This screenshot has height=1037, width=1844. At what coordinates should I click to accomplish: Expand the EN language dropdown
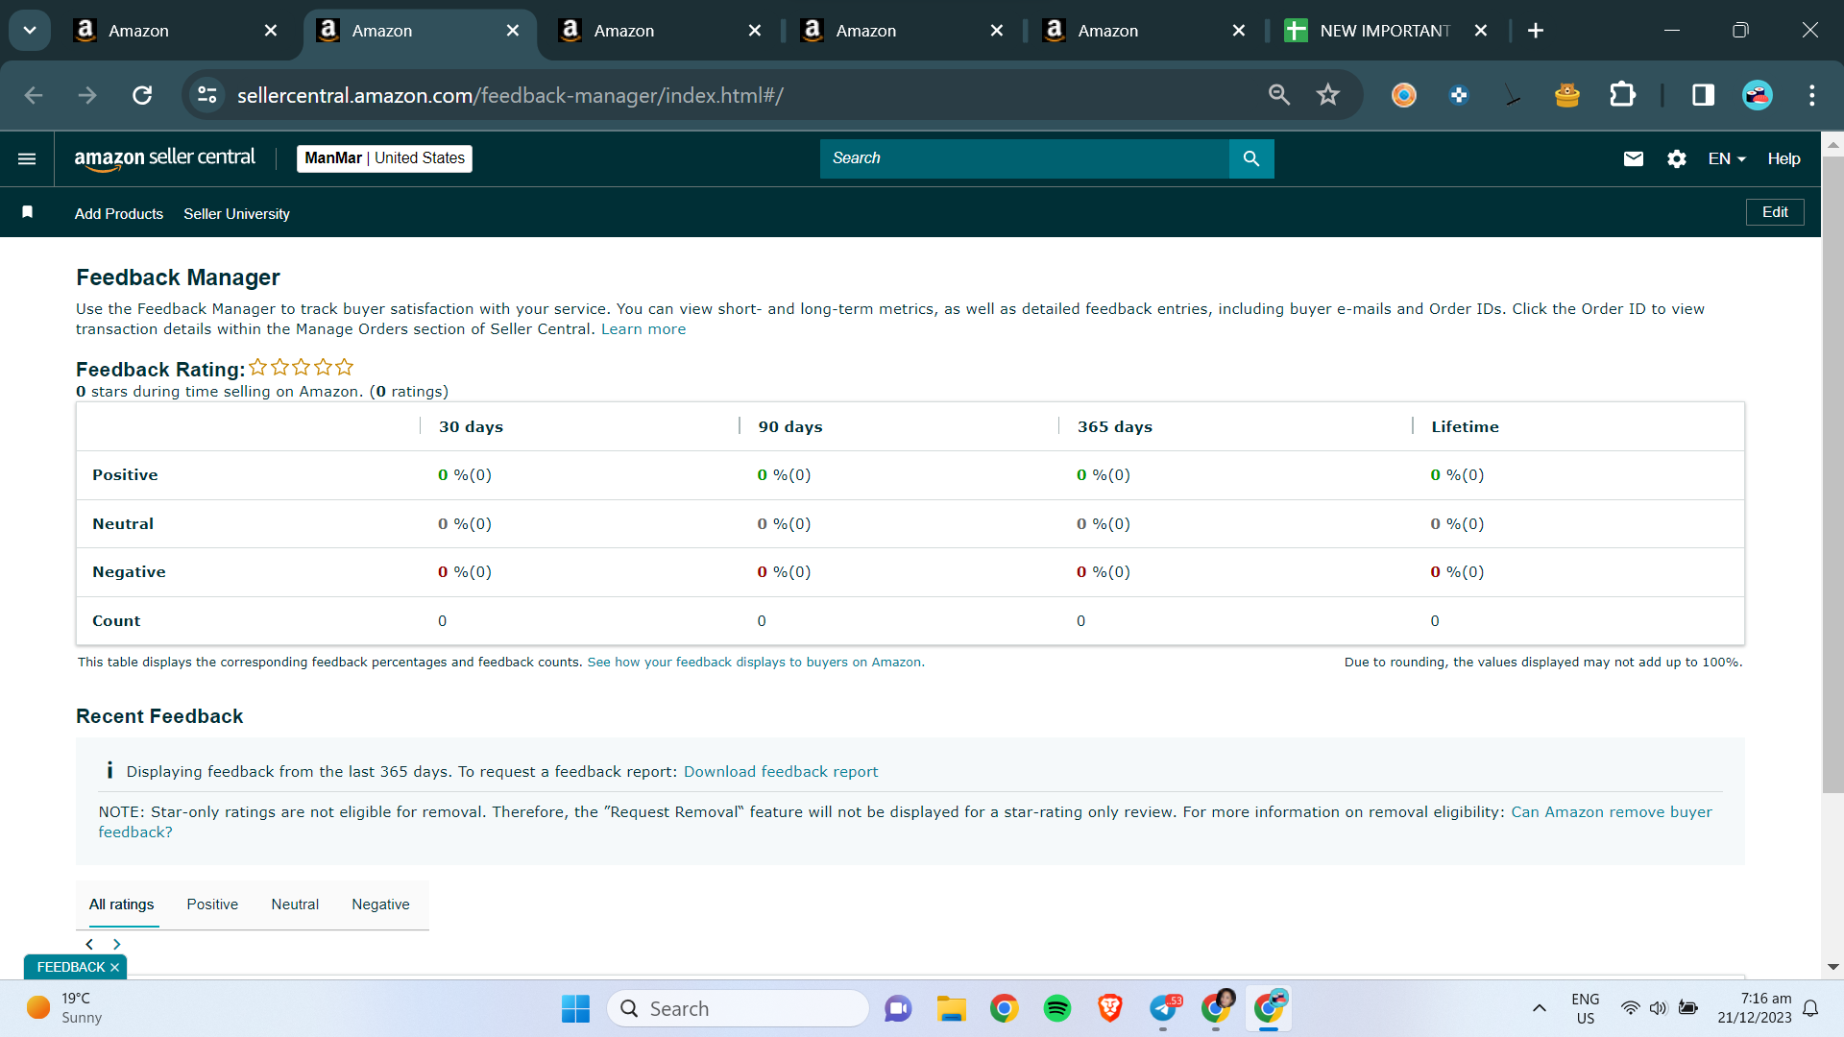(1727, 158)
